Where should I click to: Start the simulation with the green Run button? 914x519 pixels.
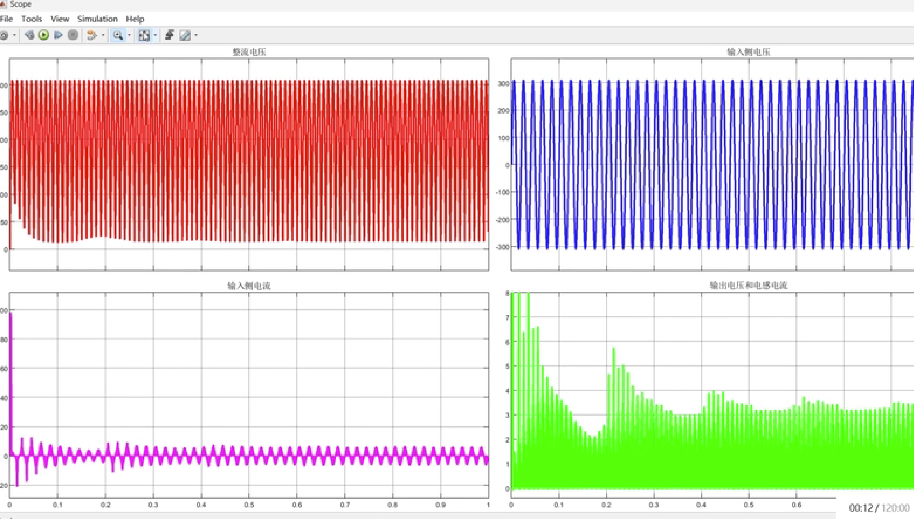[x=44, y=35]
